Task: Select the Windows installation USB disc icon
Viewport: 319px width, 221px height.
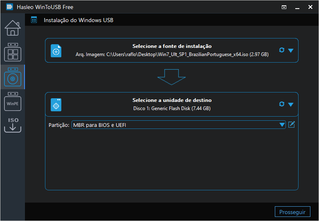Action: pyautogui.click(x=13, y=77)
